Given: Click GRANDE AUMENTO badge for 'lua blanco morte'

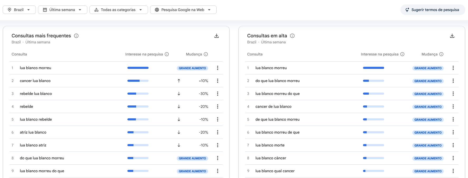Looking at the screenshot, I should click(x=428, y=145).
